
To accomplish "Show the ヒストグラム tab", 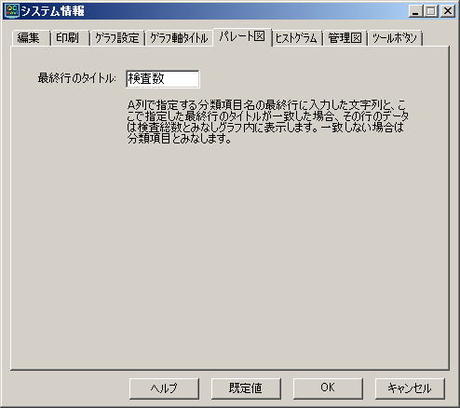I will (297, 38).
